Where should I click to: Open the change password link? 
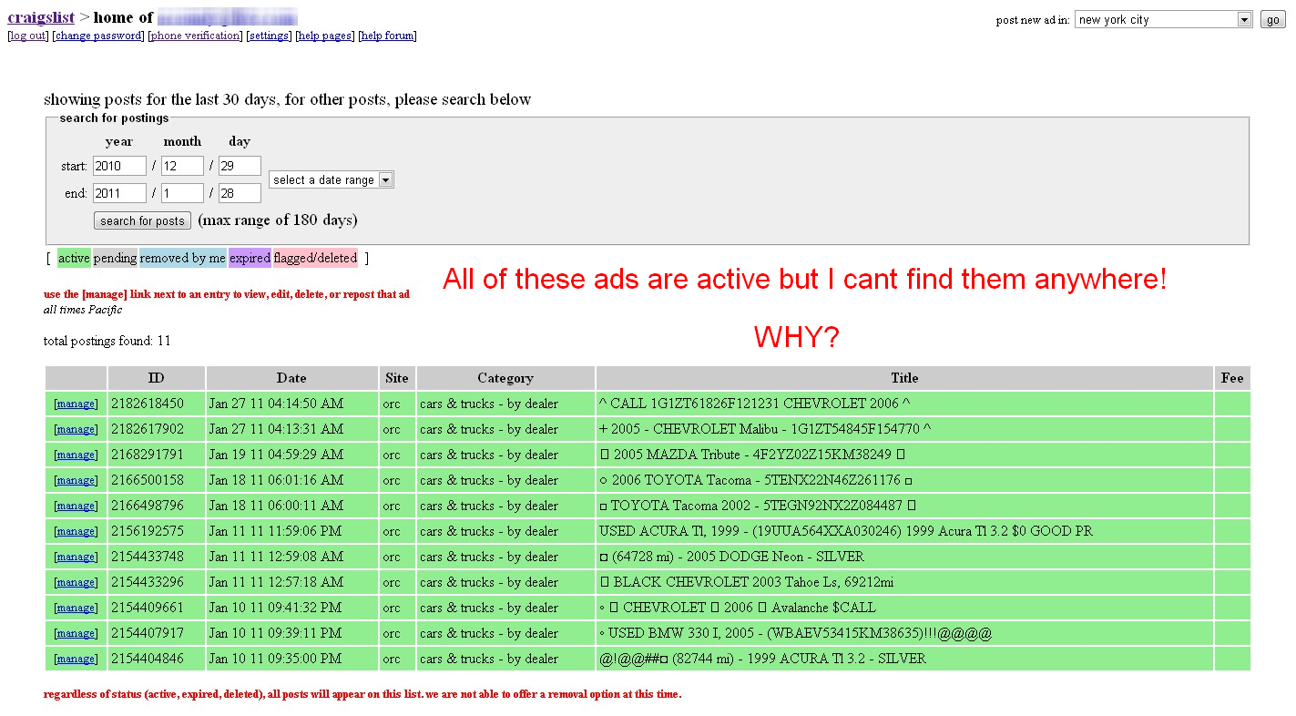(x=98, y=36)
